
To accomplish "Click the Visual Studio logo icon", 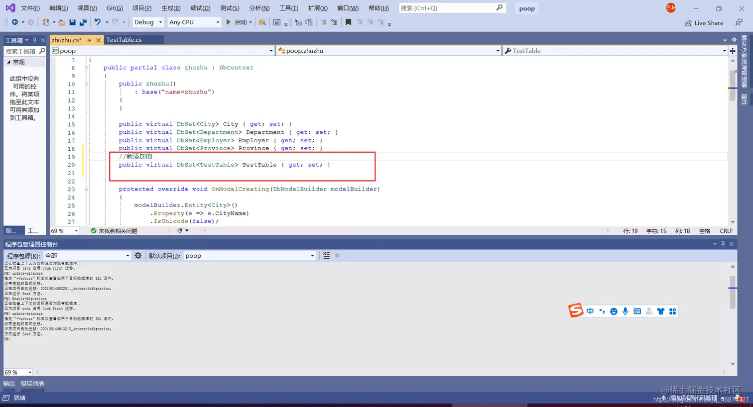I will click(10, 8).
